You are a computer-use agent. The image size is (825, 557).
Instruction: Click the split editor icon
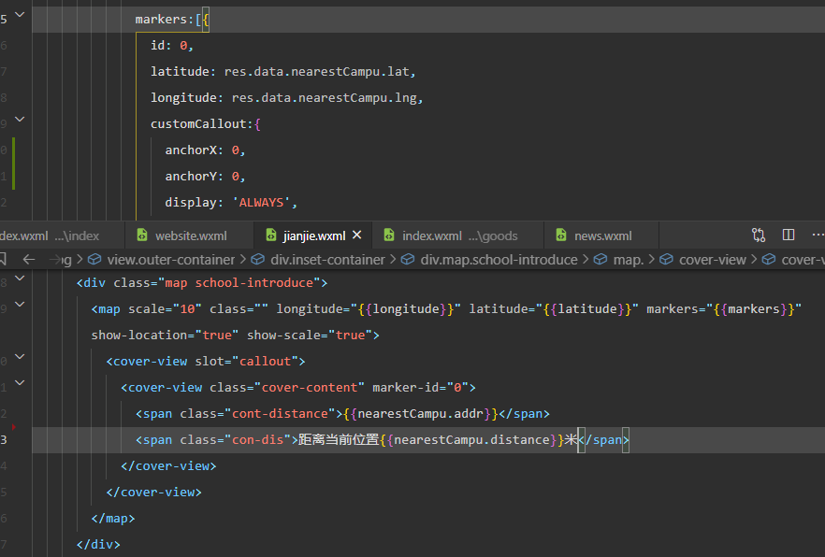(x=789, y=235)
